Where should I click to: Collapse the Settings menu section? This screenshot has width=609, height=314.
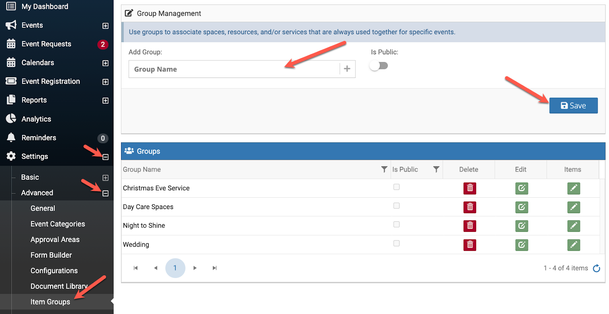105,157
